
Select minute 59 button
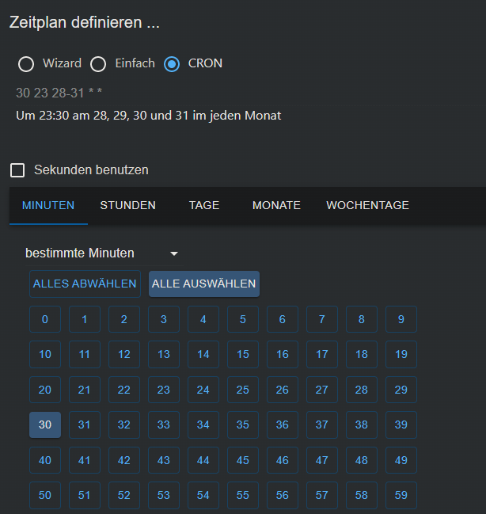coord(401,495)
